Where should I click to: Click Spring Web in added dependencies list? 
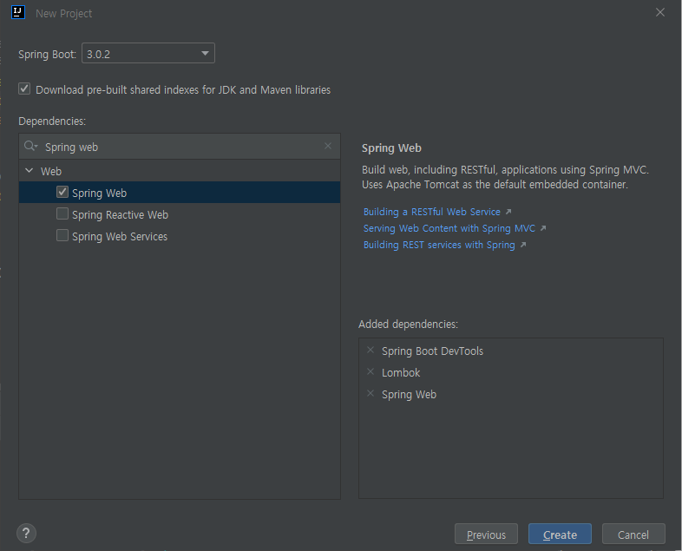pos(409,395)
